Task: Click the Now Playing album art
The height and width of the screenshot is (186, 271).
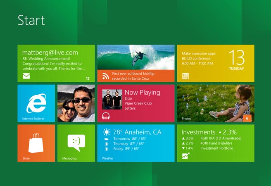Action: point(112,99)
